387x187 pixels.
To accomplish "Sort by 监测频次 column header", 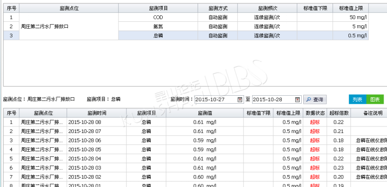I will tap(267, 8).
